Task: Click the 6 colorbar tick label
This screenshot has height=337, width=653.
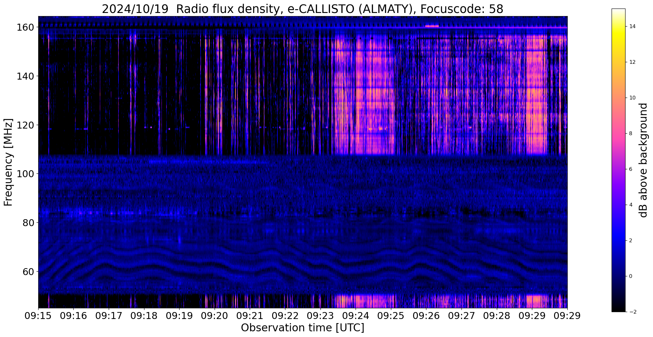Action: 631,169
